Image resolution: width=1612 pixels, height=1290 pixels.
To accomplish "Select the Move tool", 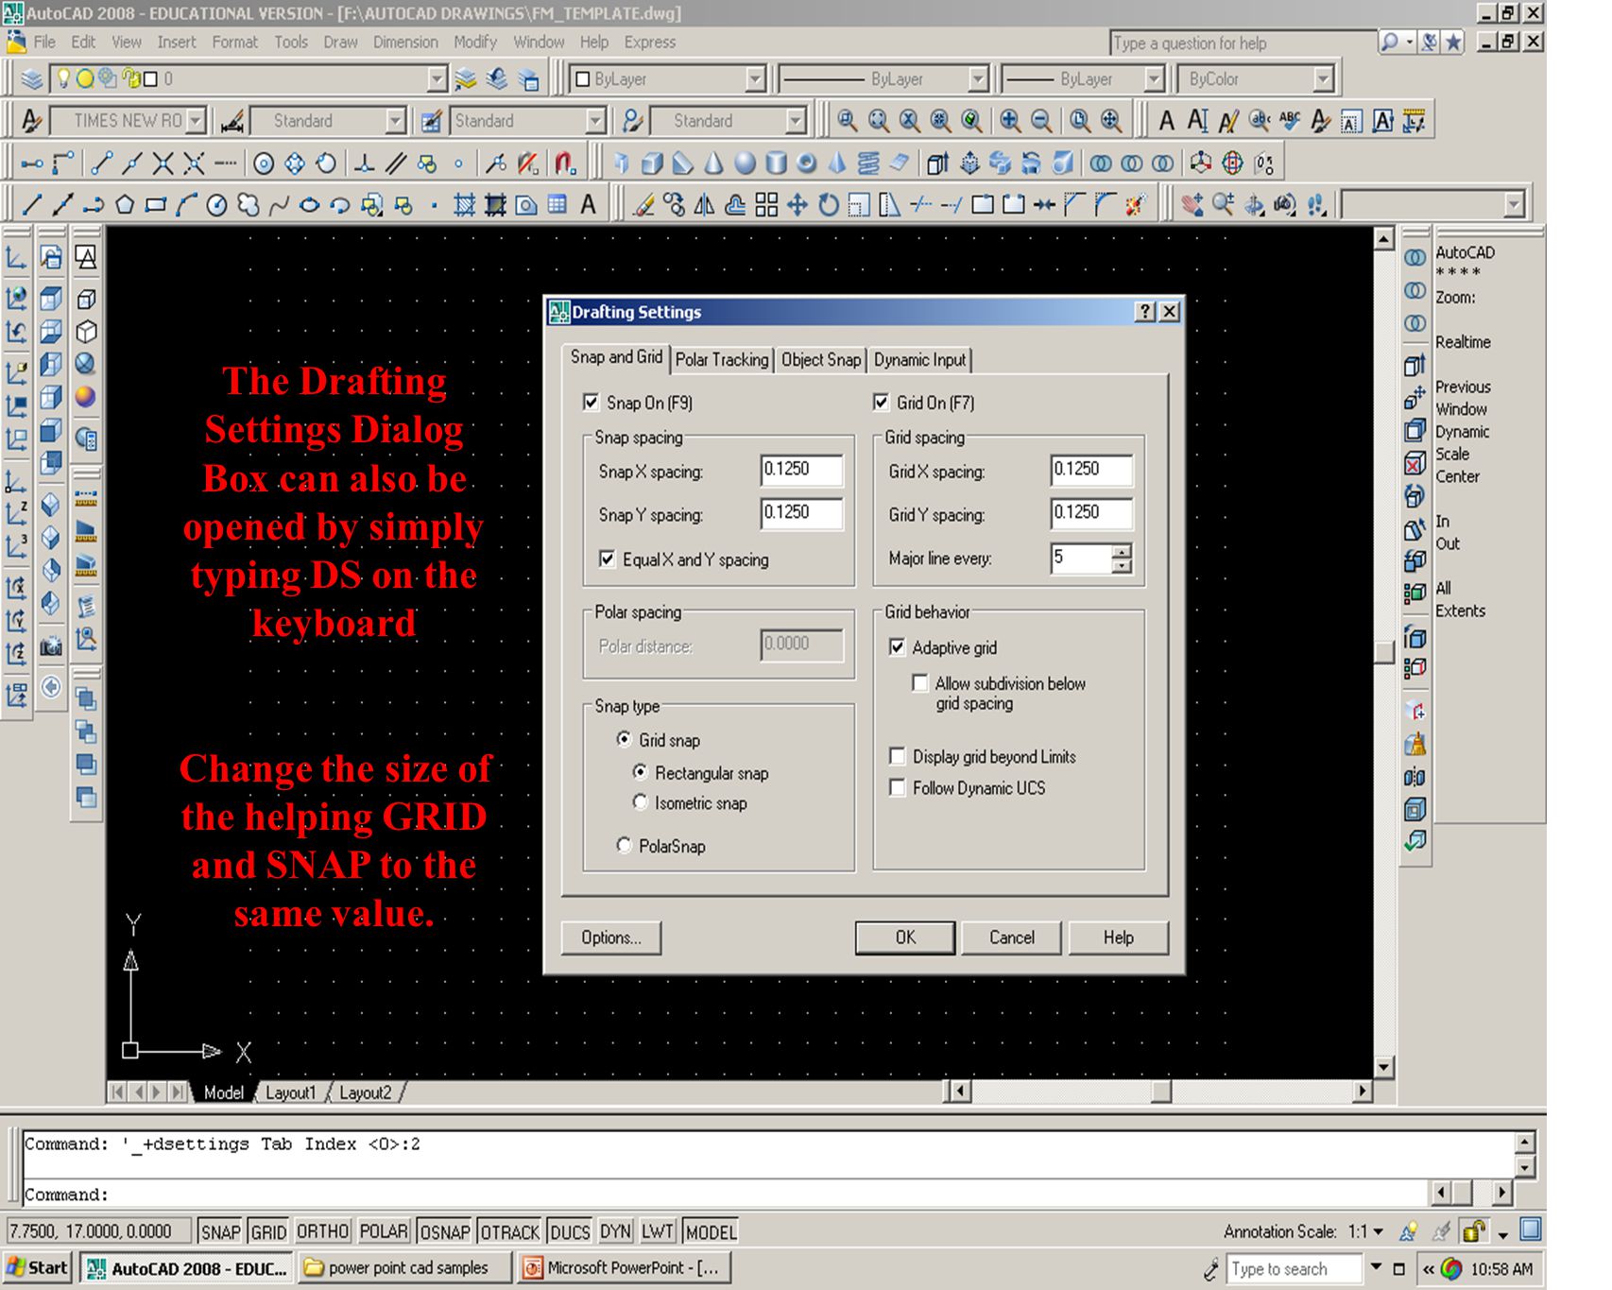I will tap(797, 205).
